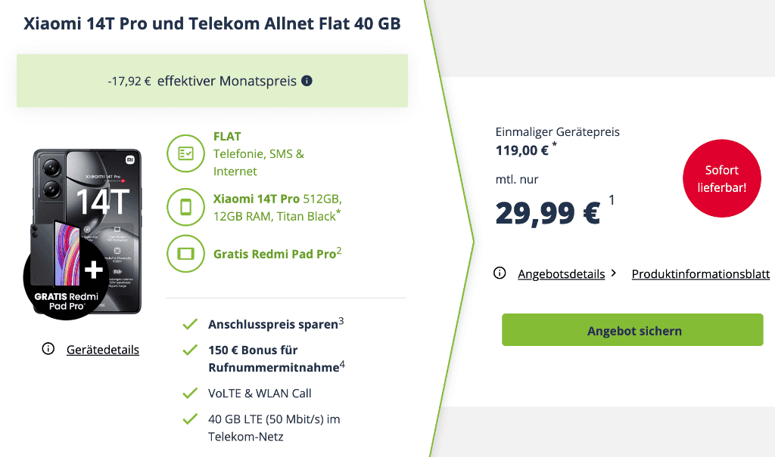Click the FLAT tariff icon
This screenshot has height=457, width=775.
pyautogui.click(x=185, y=153)
